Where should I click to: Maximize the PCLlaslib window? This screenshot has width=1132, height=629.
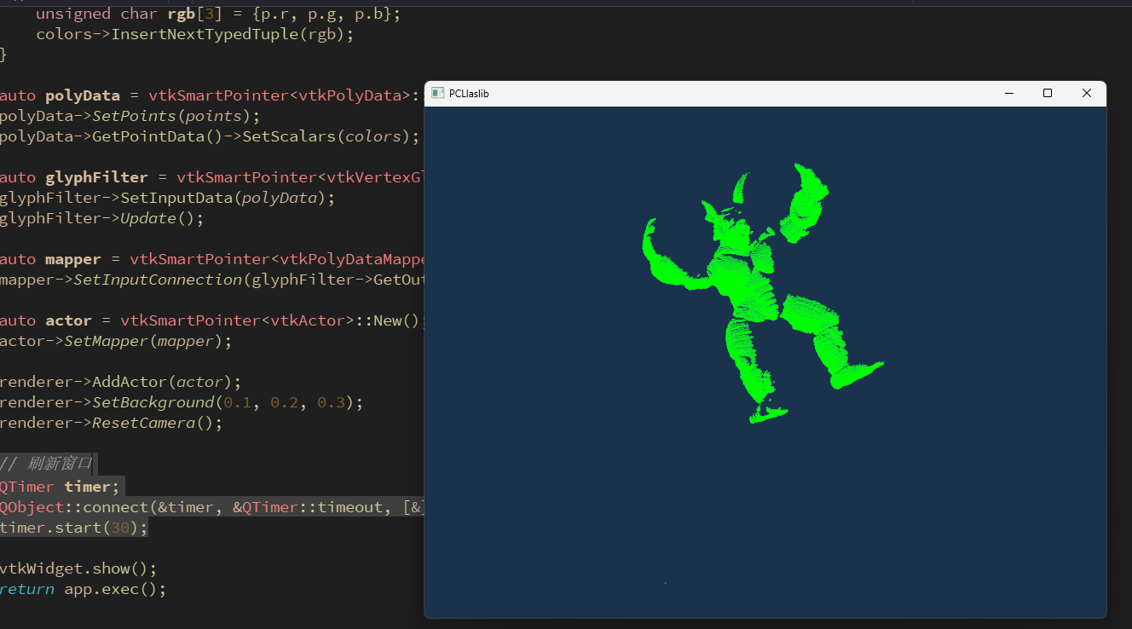coord(1048,93)
